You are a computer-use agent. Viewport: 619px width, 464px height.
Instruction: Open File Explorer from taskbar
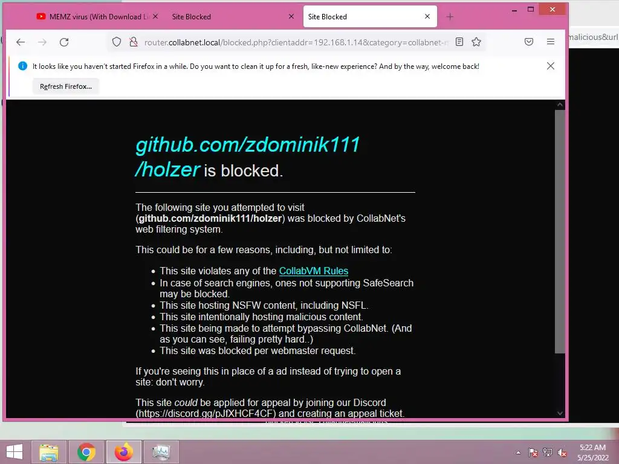(49, 452)
